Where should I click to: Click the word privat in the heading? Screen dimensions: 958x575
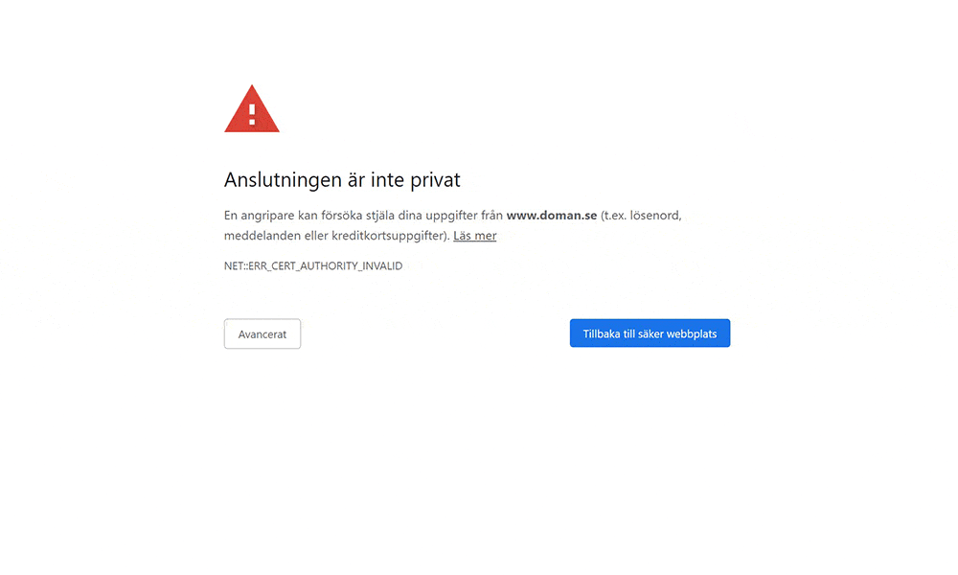(435, 179)
